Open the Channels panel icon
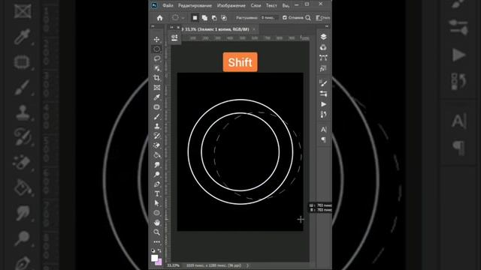481x270 pixels. coord(323,47)
